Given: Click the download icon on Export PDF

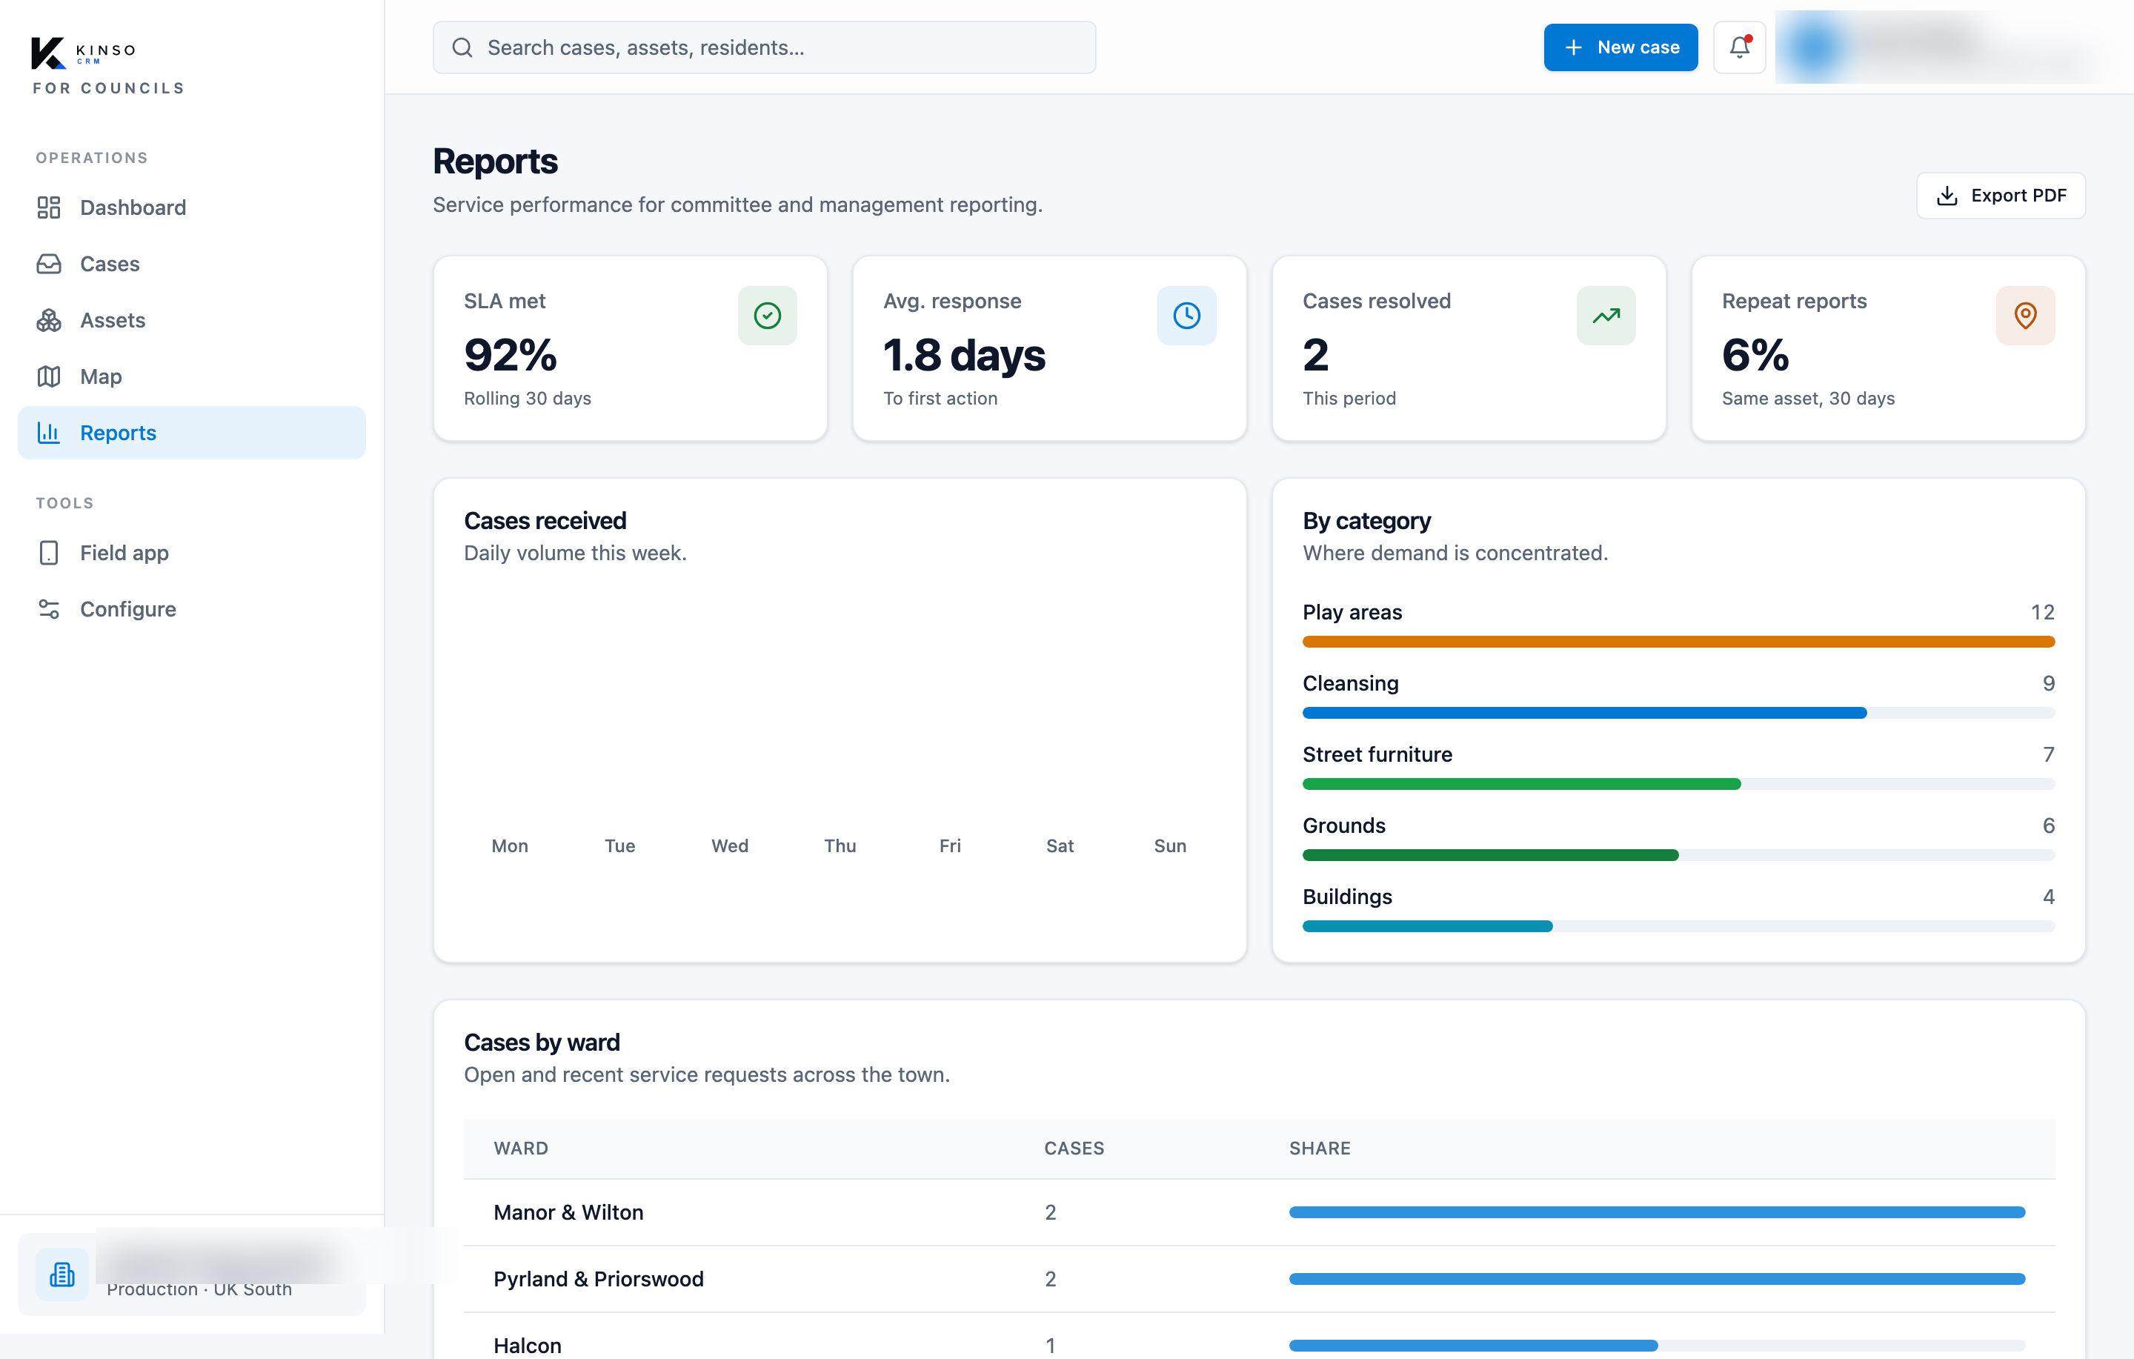Looking at the screenshot, I should 1946,195.
